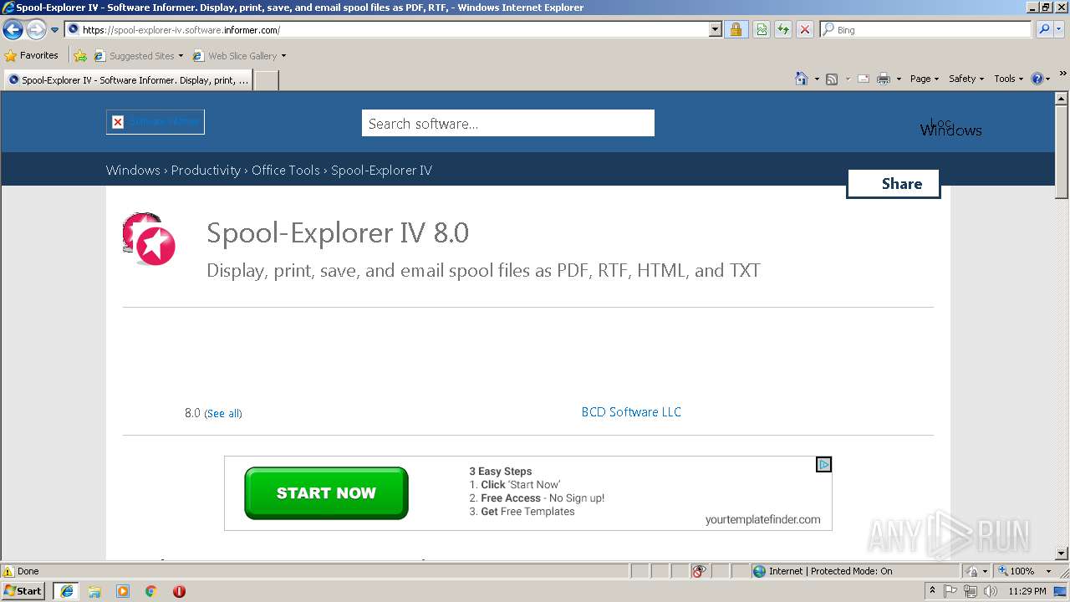Image resolution: width=1070 pixels, height=602 pixels.
Task: Click the security lock icon
Action: tap(736, 29)
